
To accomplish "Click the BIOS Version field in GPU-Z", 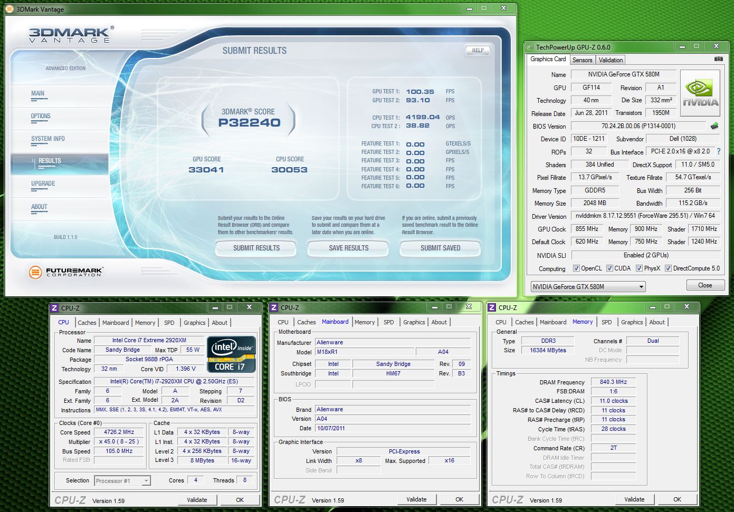I will click(x=638, y=126).
